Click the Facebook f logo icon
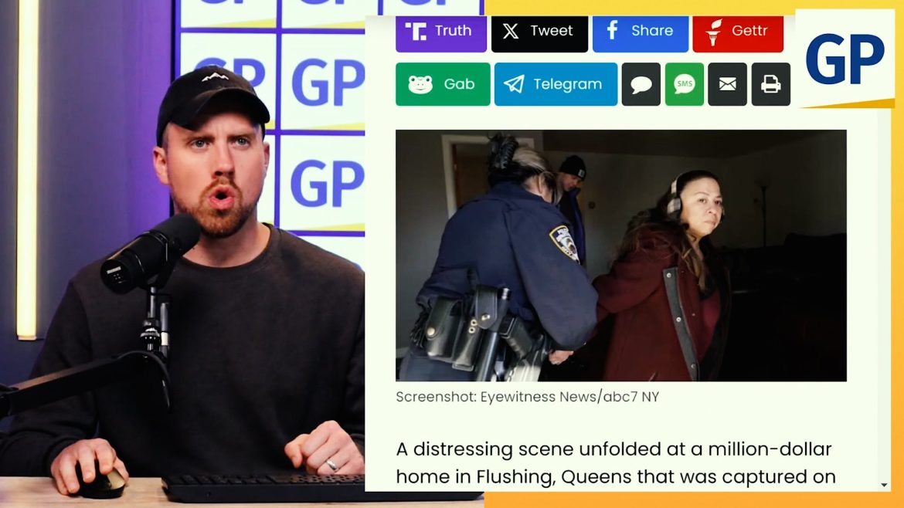 tap(612, 30)
